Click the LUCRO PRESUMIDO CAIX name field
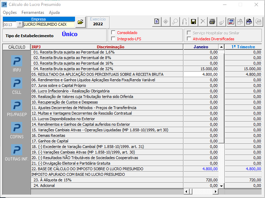The width and height of the screenshot is (265, 198). (x=49, y=24)
